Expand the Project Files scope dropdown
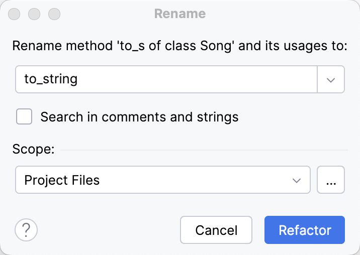The image size is (360, 255). [x=162, y=180]
